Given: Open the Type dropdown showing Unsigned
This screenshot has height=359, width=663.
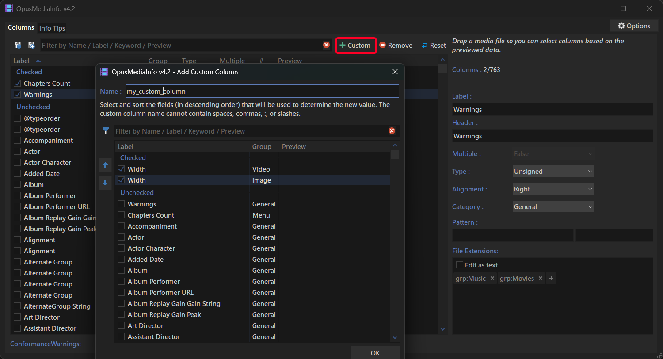Looking at the screenshot, I should [x=553, y=172].
